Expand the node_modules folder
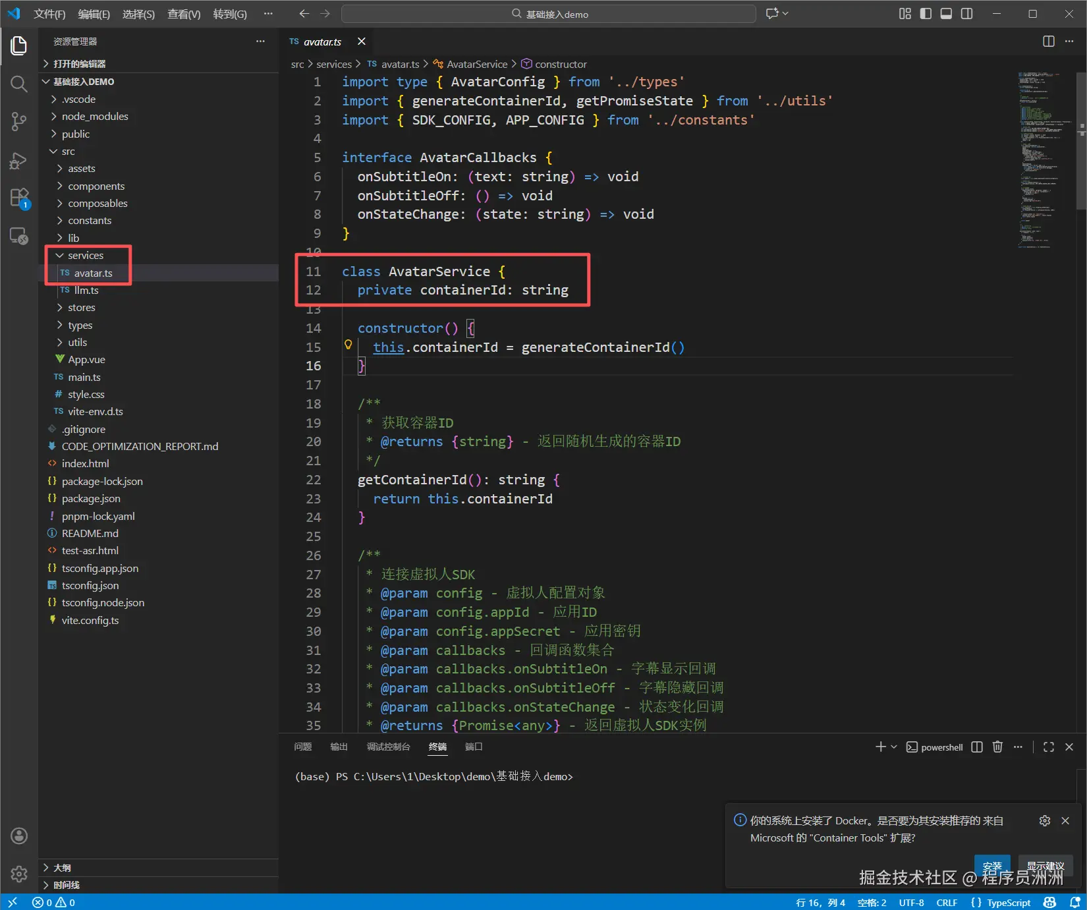Image resolution: width=1087 pixels, height=910 pixels. 158,117
